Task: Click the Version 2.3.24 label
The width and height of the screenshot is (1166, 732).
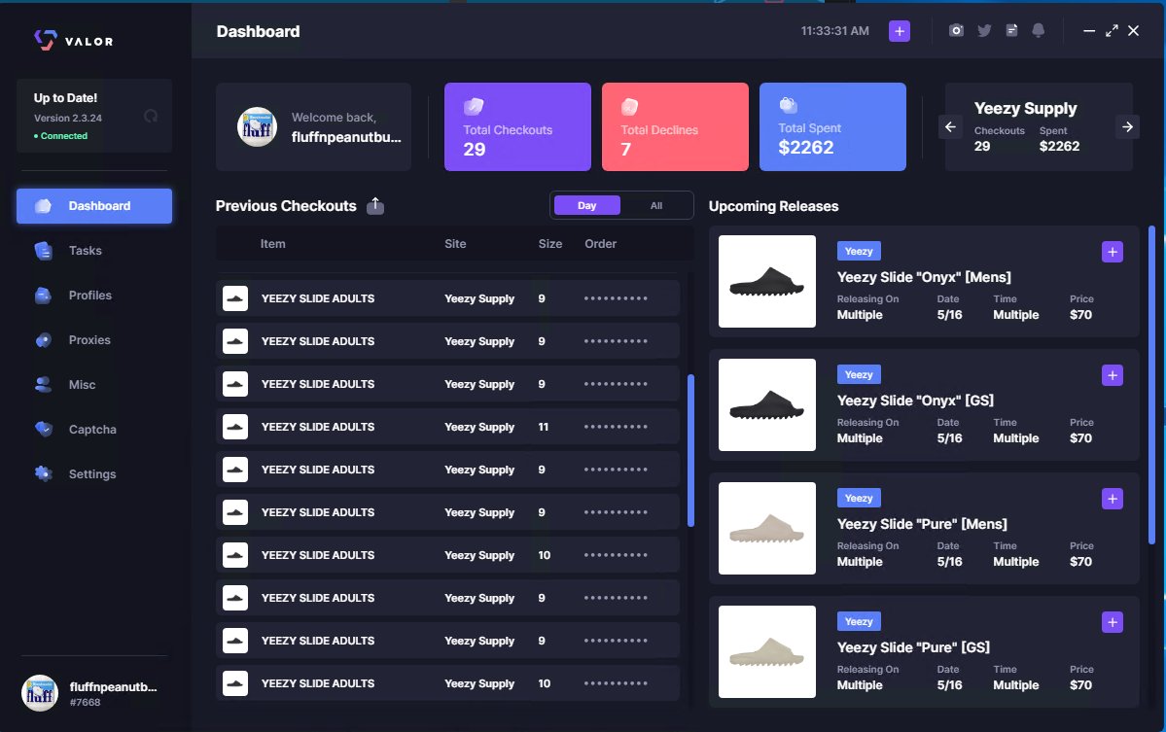Action: coord(68,119)
